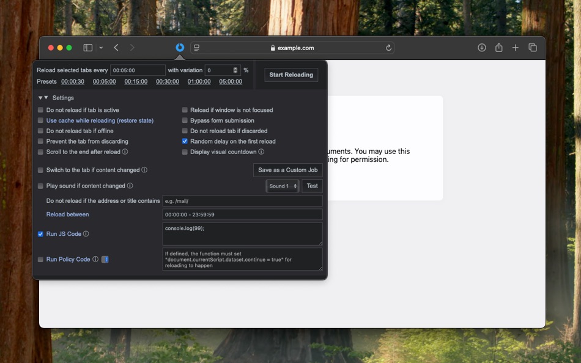Go back to previous page

click(116, 48)
